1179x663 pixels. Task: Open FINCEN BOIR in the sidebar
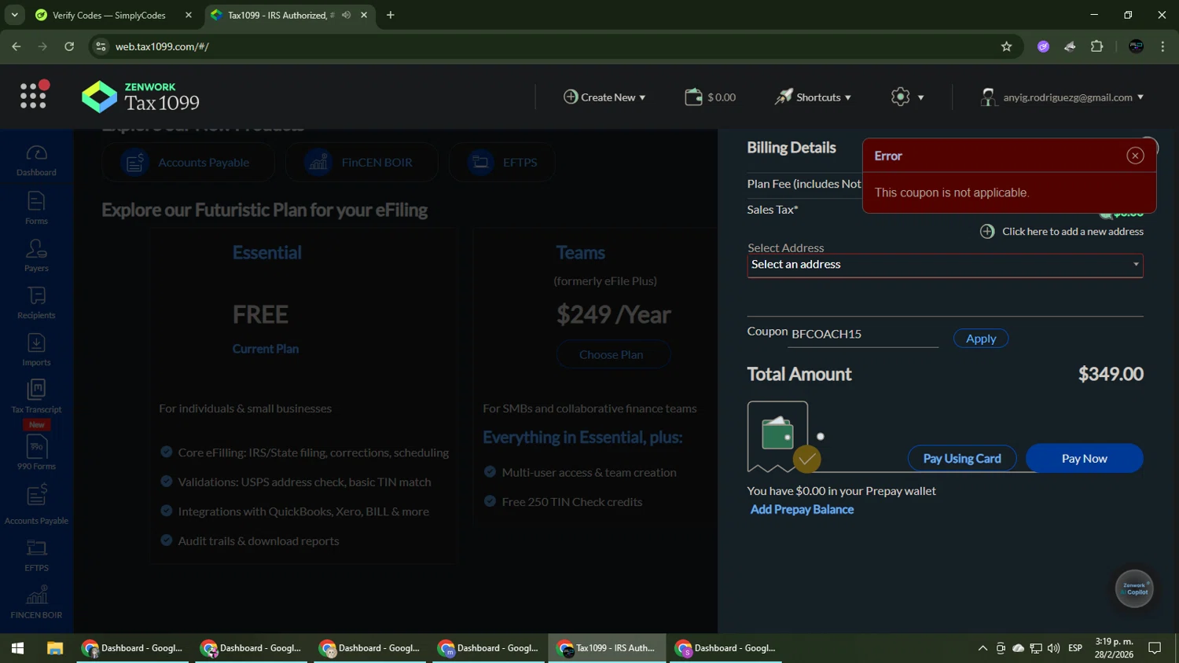[x=36, y=603]
